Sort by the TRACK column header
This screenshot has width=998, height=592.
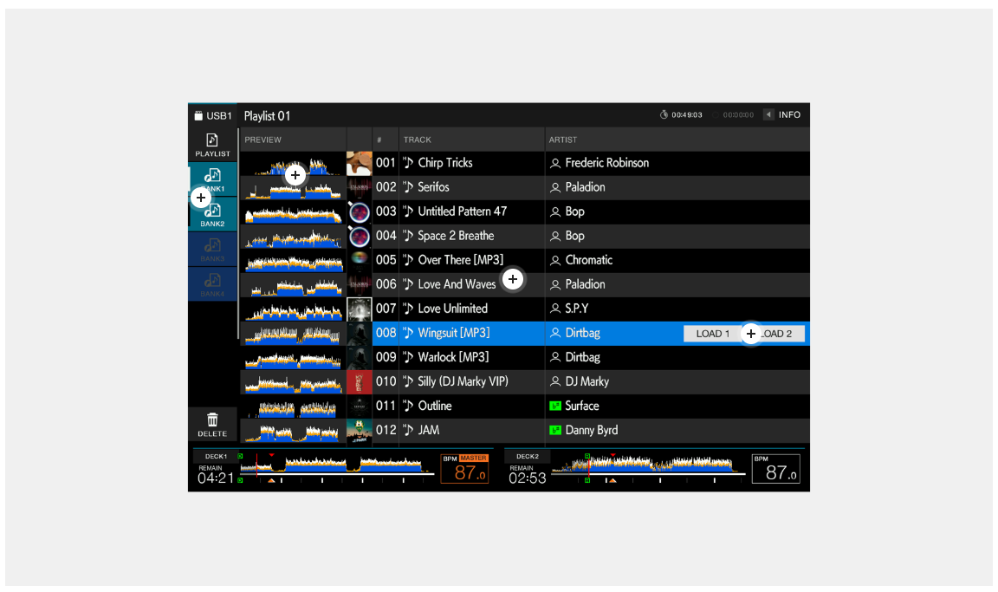pos(418,140)
